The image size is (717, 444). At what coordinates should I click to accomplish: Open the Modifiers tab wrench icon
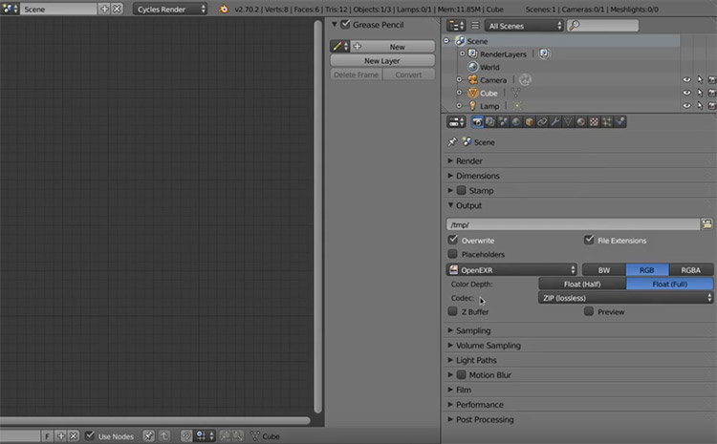(555, 122)
